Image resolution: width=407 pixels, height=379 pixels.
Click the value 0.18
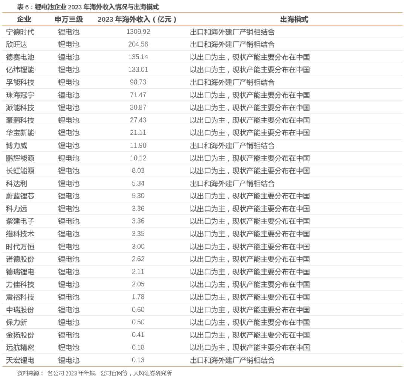pyautogui.click(x=138, y=347)
